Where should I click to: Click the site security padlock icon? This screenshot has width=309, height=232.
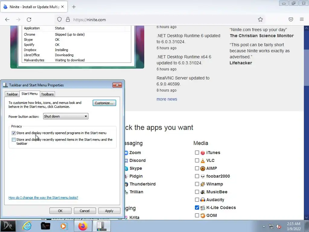tap(68, 20)
